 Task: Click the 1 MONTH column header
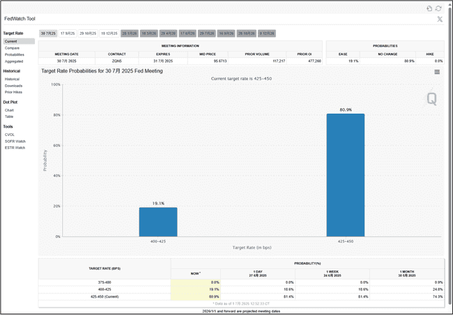[x=407, y=274]
